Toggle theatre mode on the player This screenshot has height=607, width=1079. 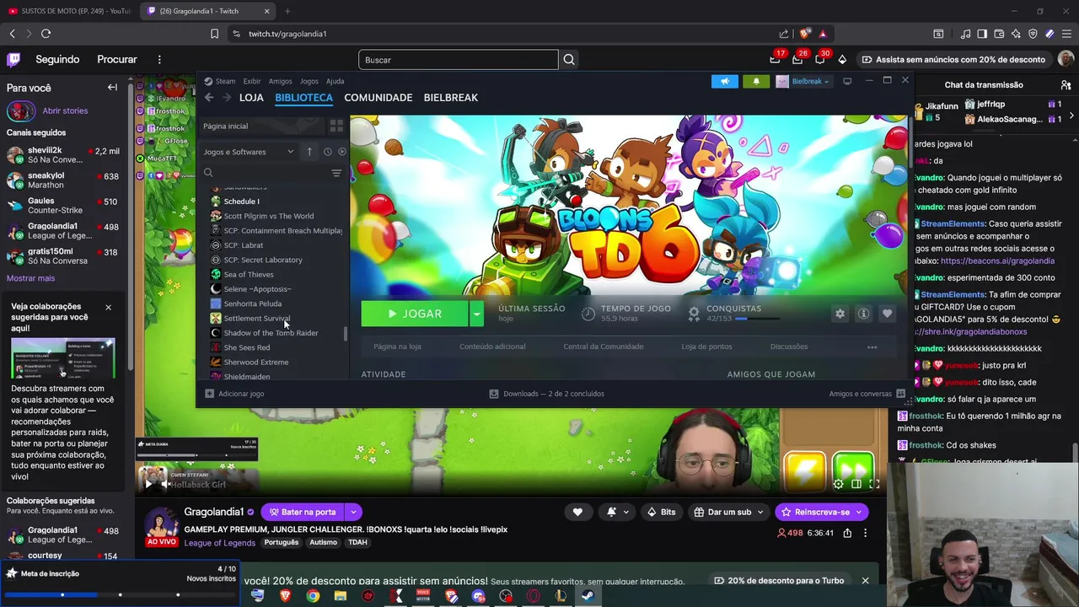[856, 484]
